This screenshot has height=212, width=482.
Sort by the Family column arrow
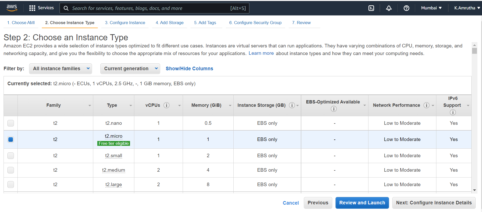[x=90, y=106]
